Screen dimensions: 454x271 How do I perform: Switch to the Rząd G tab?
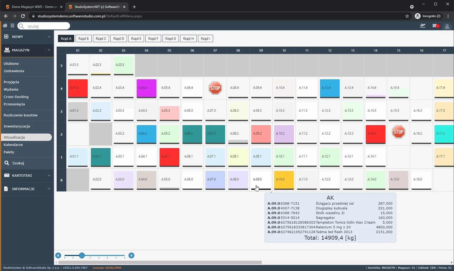coord(170,39)
